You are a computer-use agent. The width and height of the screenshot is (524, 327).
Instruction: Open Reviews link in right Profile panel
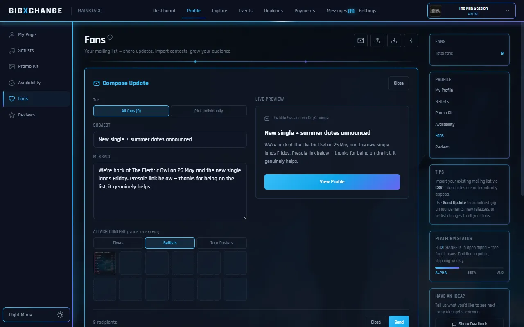(443, 147)
